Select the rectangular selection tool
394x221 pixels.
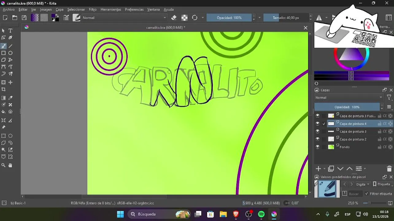3,136
